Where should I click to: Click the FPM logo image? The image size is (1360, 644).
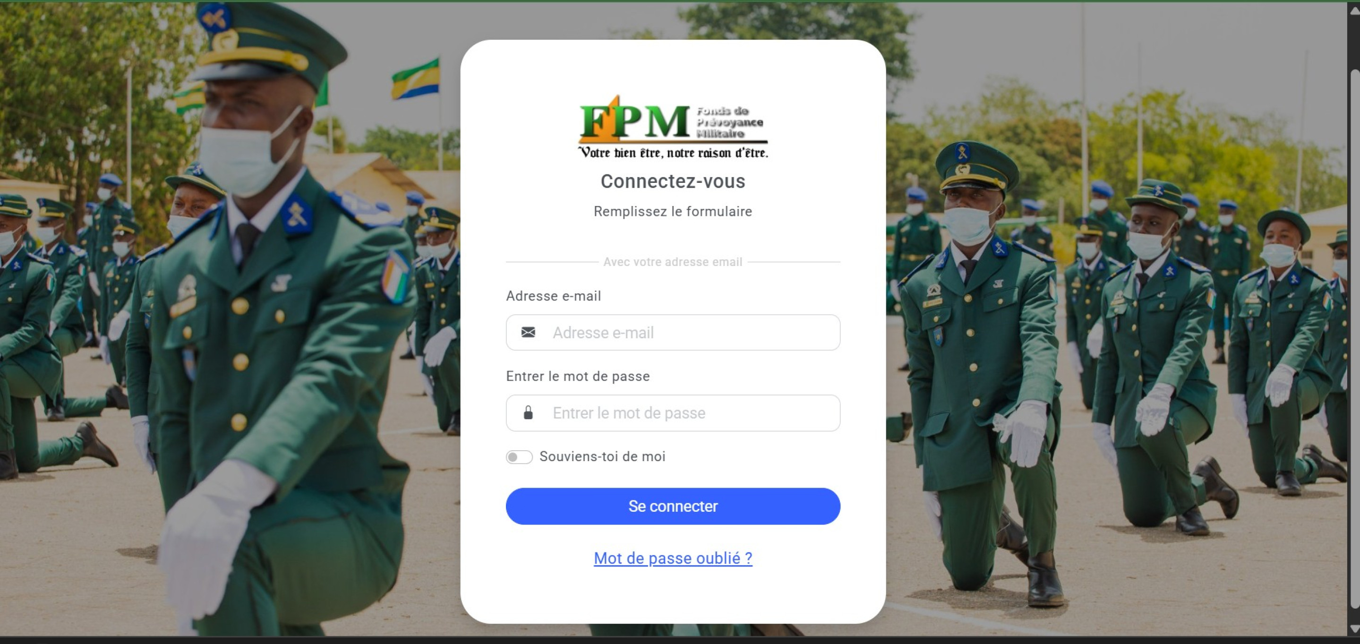(673, 127)
